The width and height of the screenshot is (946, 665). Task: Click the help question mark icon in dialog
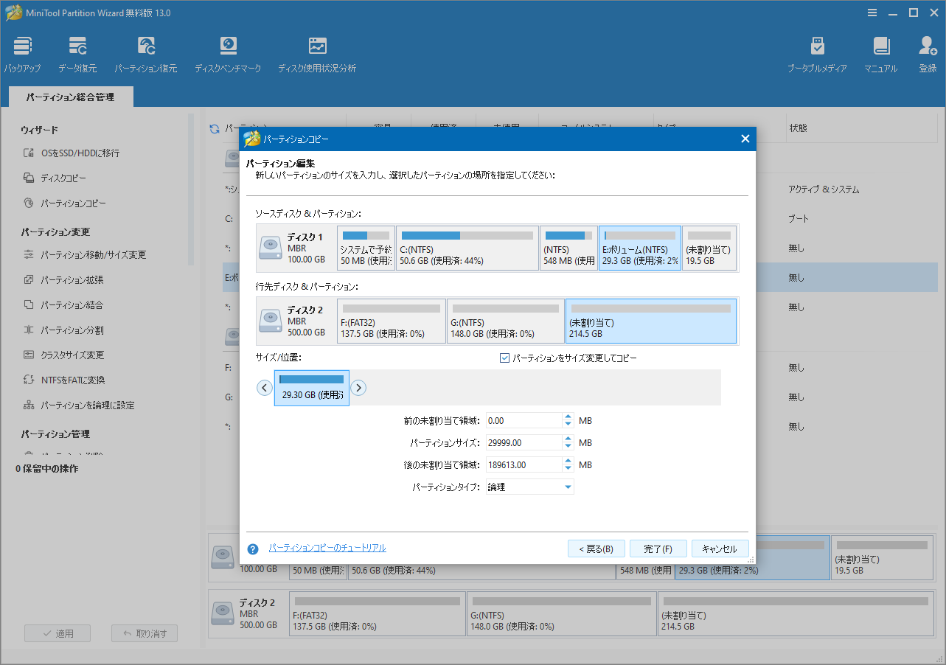point(253,549)
